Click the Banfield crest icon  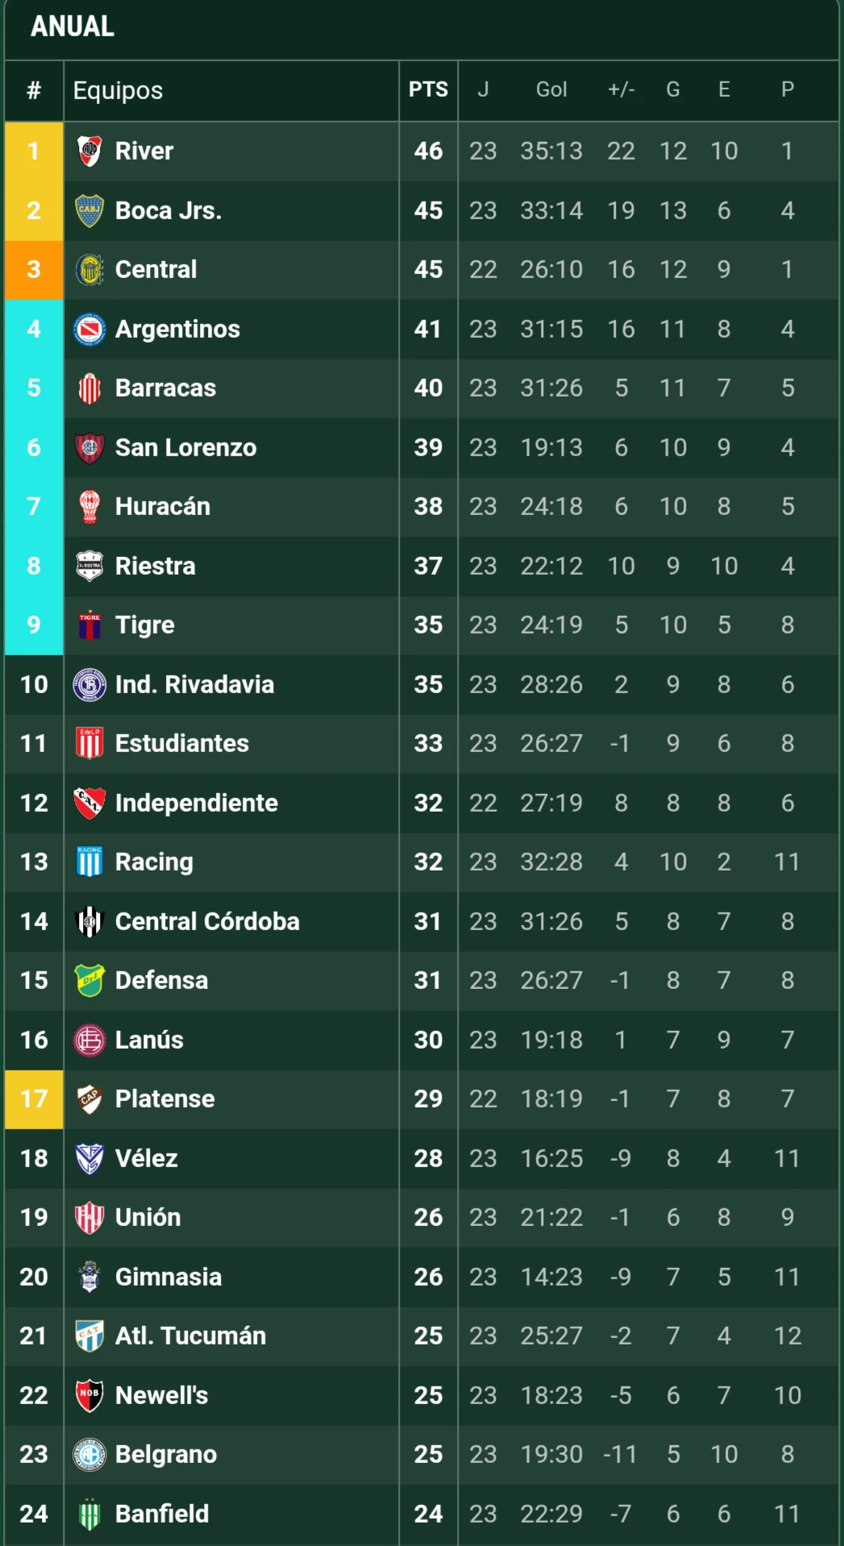(89, 1514)
